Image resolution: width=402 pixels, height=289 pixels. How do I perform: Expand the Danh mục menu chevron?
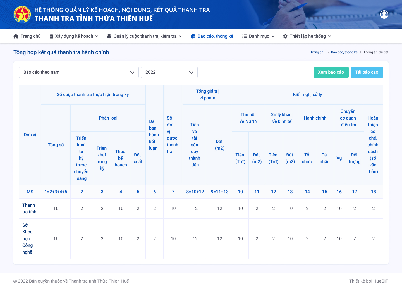click(x=273, y=36)
